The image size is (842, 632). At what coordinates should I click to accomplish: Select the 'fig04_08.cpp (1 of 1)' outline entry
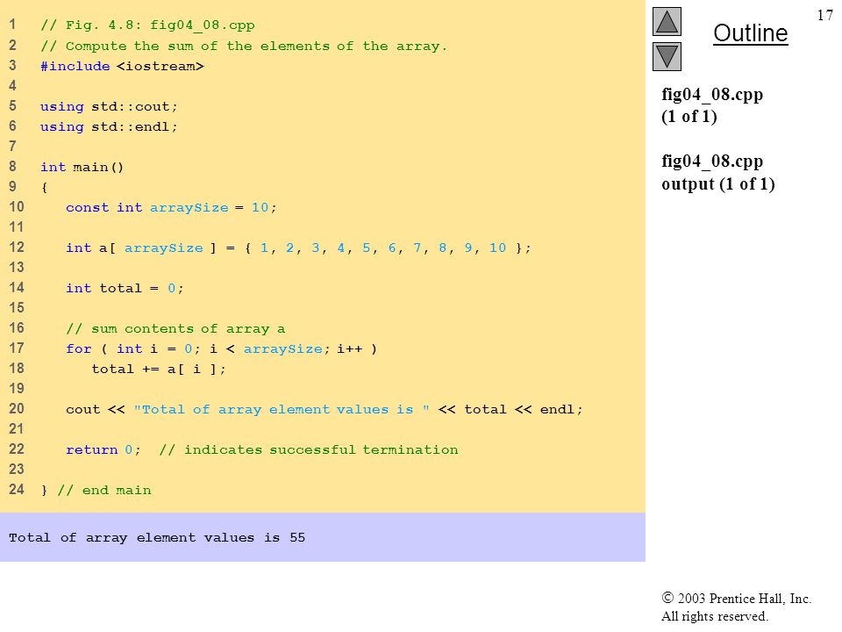tap(712, 104)
